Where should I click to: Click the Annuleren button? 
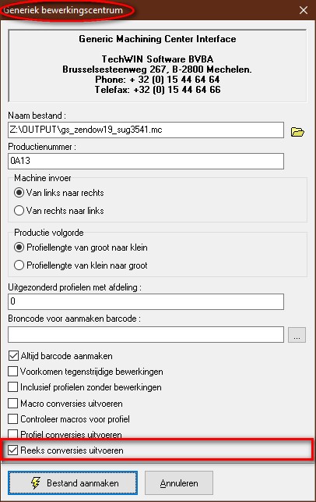tap(179, 482)
